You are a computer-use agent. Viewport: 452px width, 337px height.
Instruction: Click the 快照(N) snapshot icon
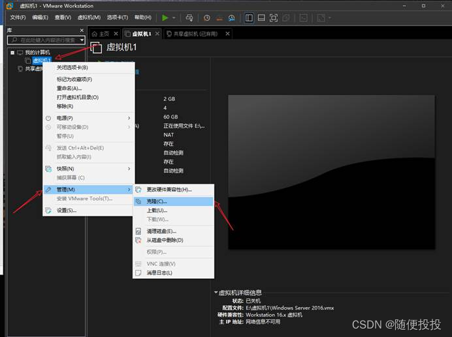(x=48, y=169)
